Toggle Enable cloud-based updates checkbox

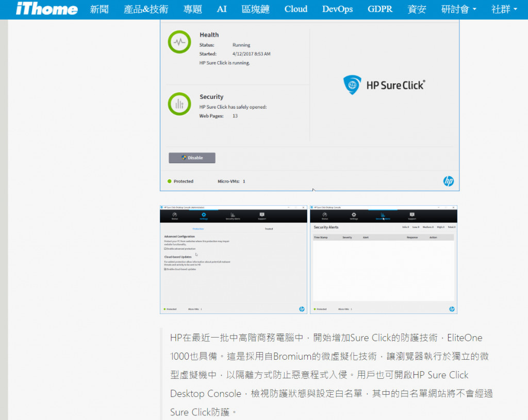point(166,270)
